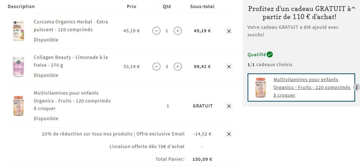360x168 pixels.
Task: Collapse the cadeau GRATUIT panel chevron
Action: coord(353,8)
